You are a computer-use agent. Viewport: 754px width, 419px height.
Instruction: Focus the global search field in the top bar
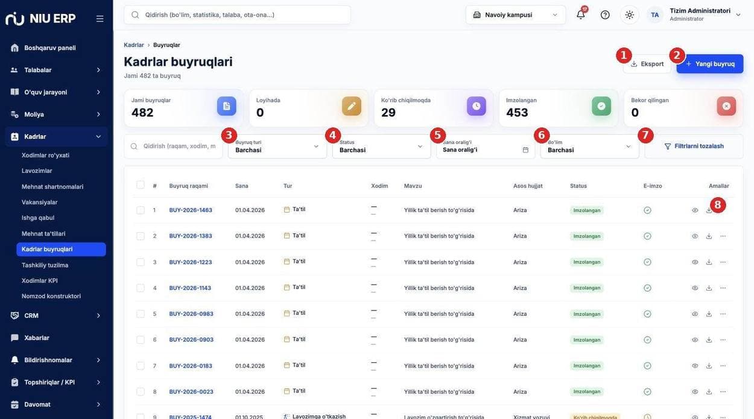237,15
